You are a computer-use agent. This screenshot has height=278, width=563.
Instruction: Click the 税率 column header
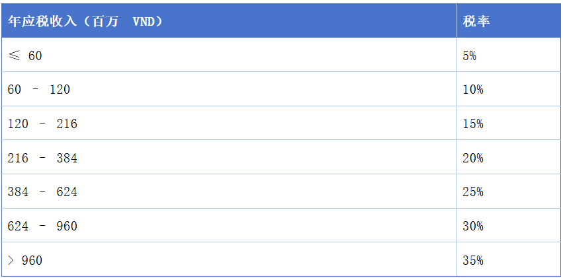(x=476, y=21)
